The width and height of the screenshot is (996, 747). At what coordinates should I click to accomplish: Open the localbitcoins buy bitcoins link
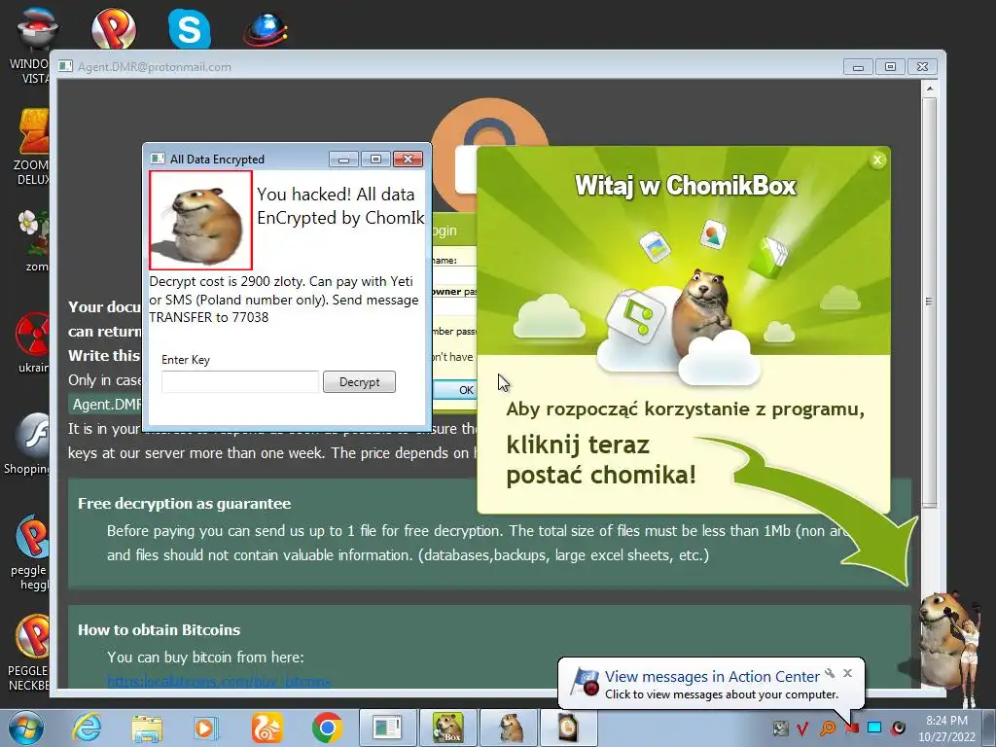click(x=219, y=681)
